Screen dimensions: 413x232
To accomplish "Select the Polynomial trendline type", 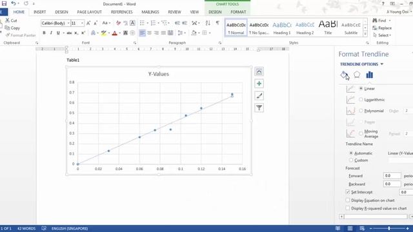I will click(x=361, y=111).
